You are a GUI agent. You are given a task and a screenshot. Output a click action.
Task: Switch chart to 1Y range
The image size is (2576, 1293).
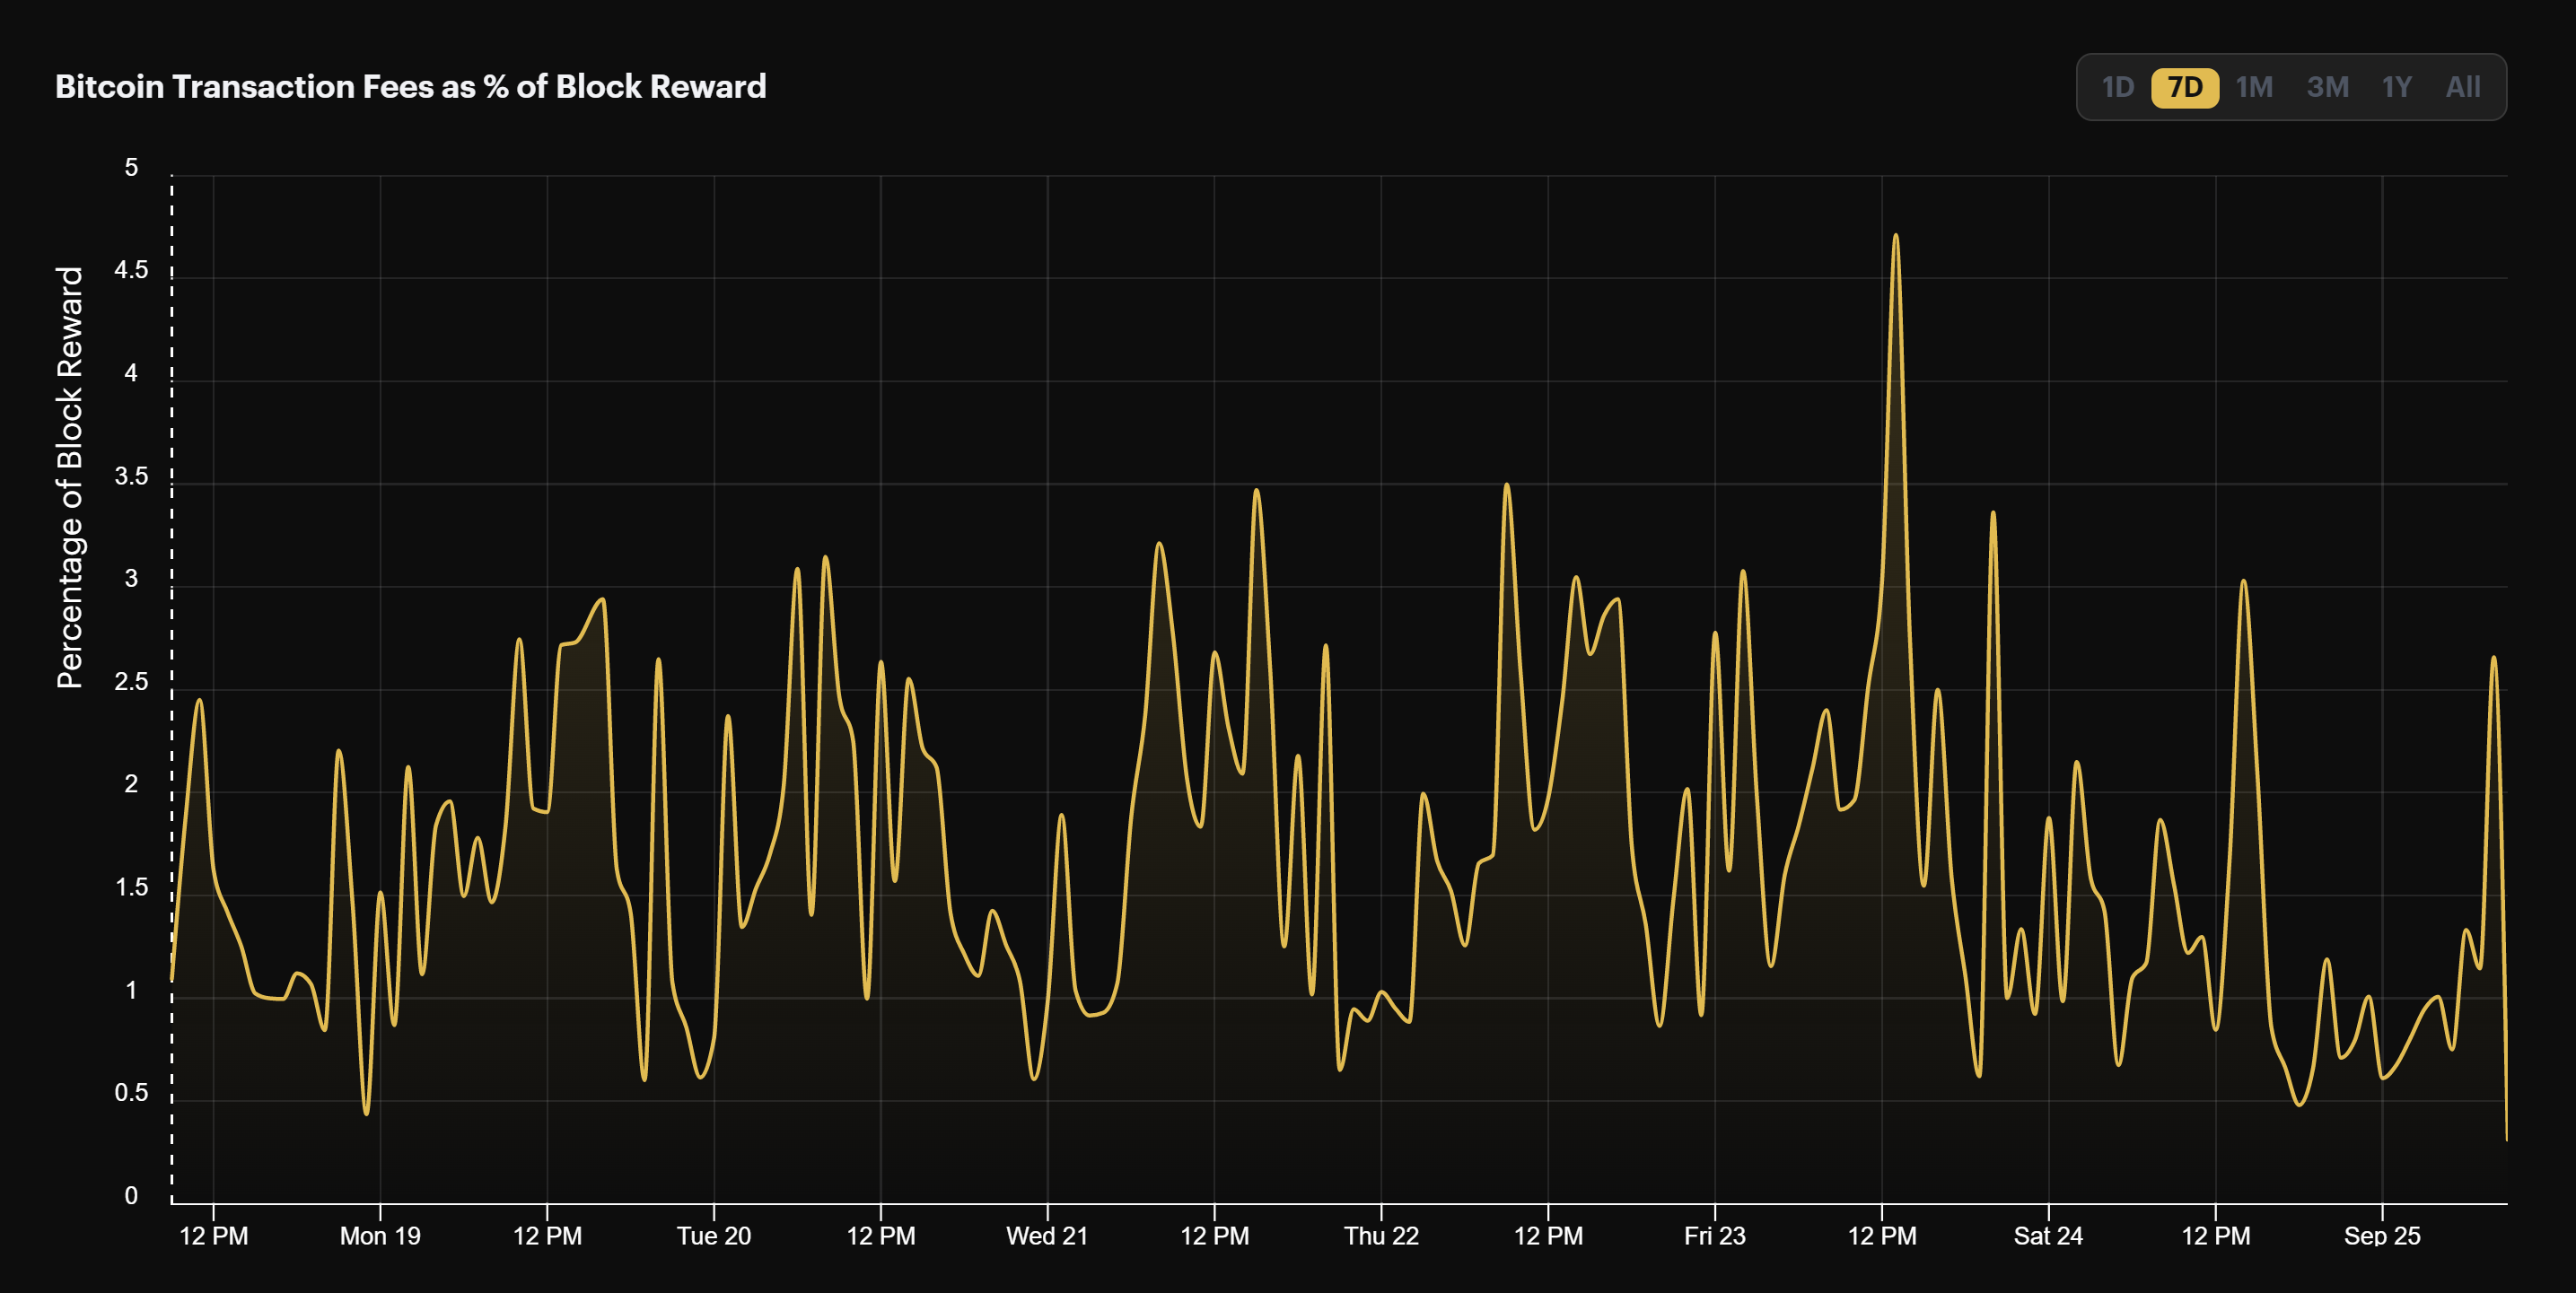coord(2396,87)
